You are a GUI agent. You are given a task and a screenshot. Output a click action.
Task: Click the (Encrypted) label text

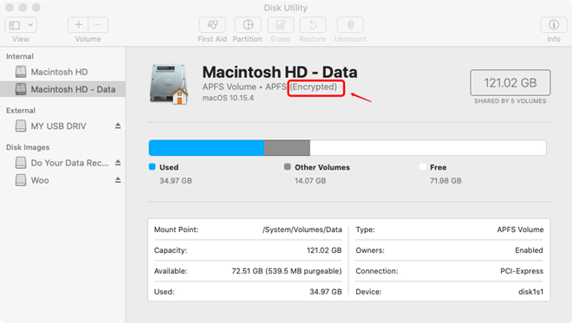(314, 87)
